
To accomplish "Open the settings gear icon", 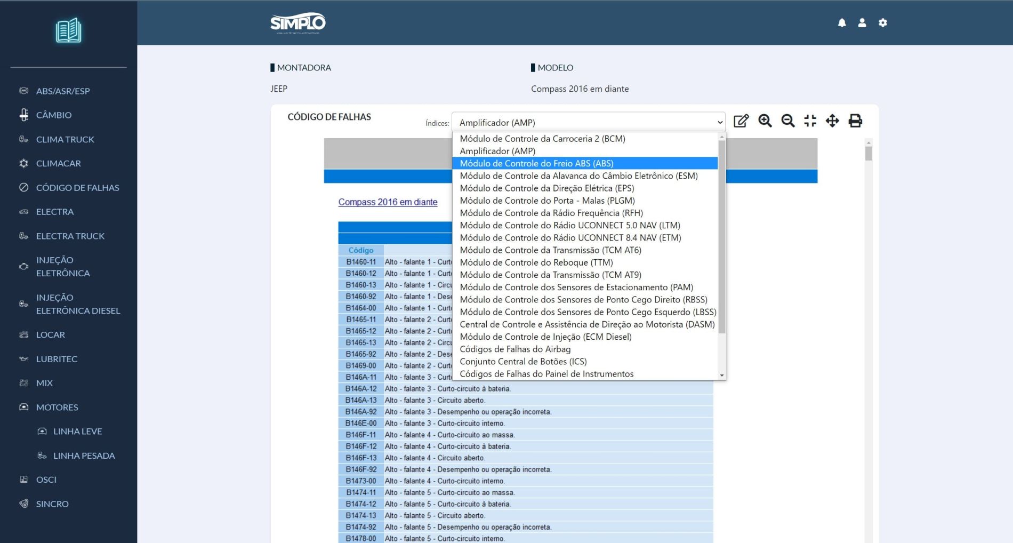I will [883, 23].
